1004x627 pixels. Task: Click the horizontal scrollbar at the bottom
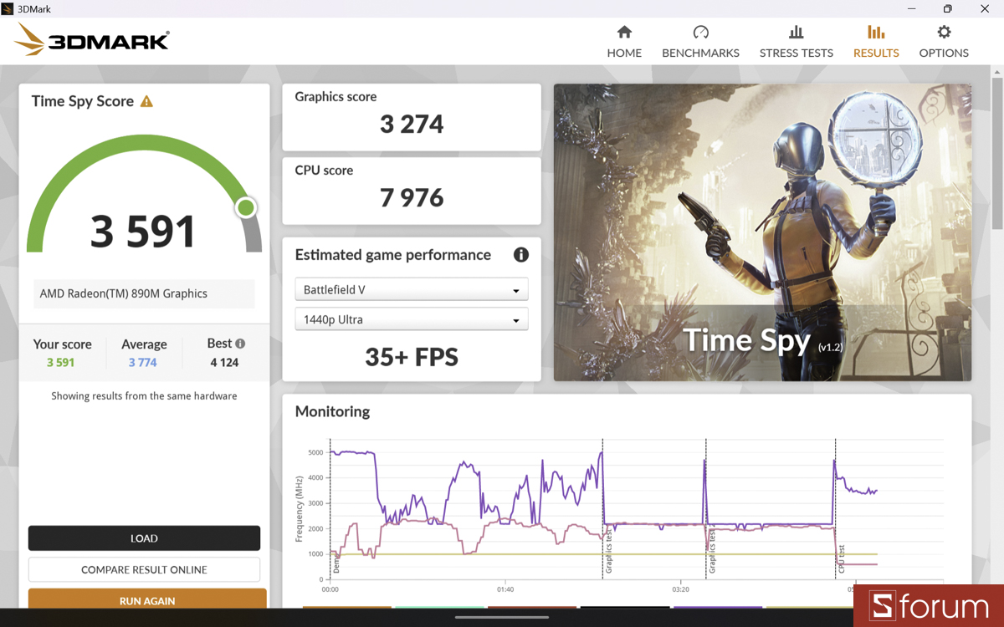click(502, 619)
